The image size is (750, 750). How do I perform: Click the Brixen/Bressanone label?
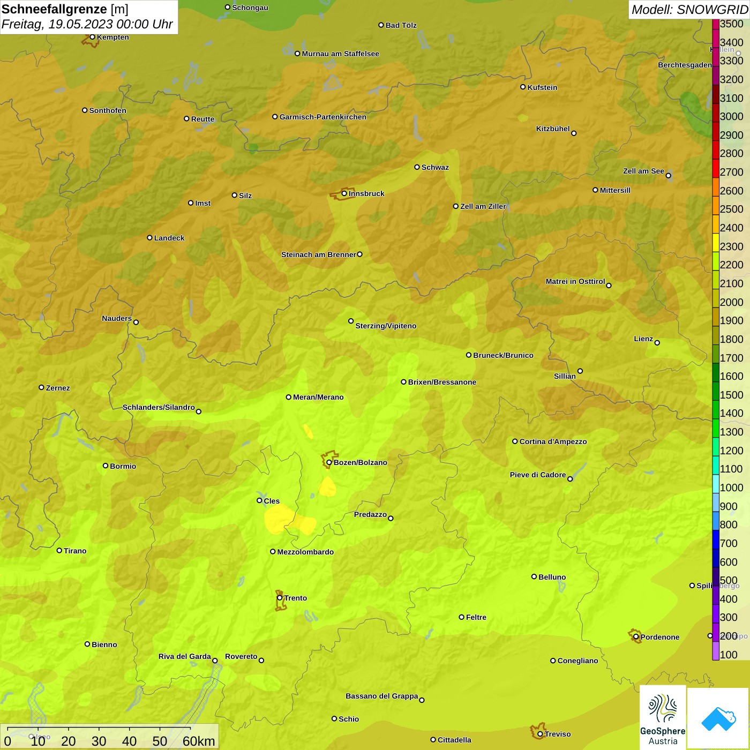pyautogui.click(x=442, y=382)
